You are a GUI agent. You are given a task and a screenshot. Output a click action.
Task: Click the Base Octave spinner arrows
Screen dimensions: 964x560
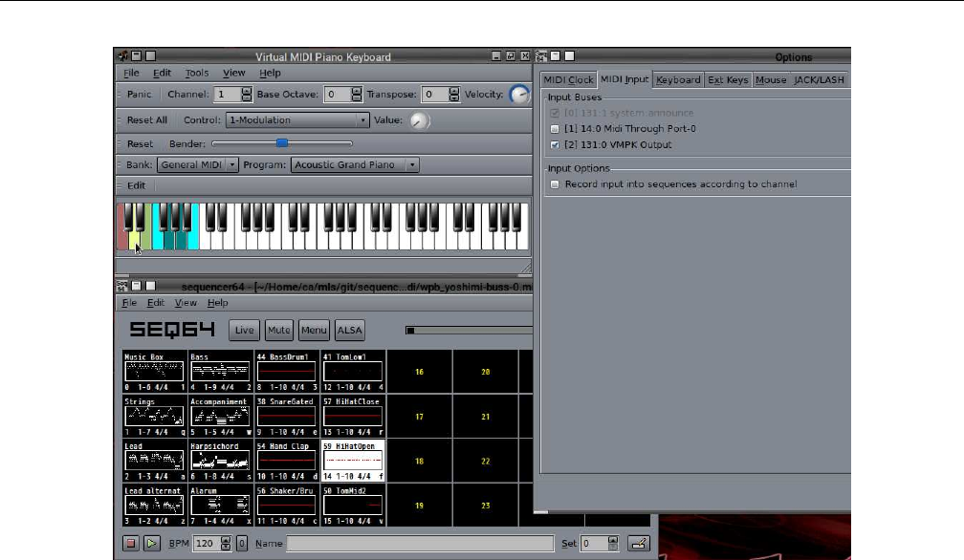[356, 95]
